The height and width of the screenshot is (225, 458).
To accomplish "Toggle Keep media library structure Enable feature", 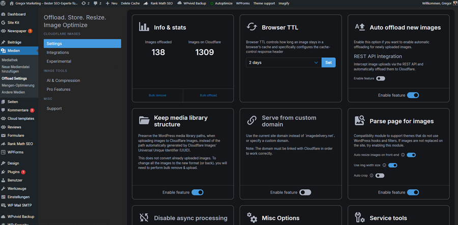I will [197, 192].
